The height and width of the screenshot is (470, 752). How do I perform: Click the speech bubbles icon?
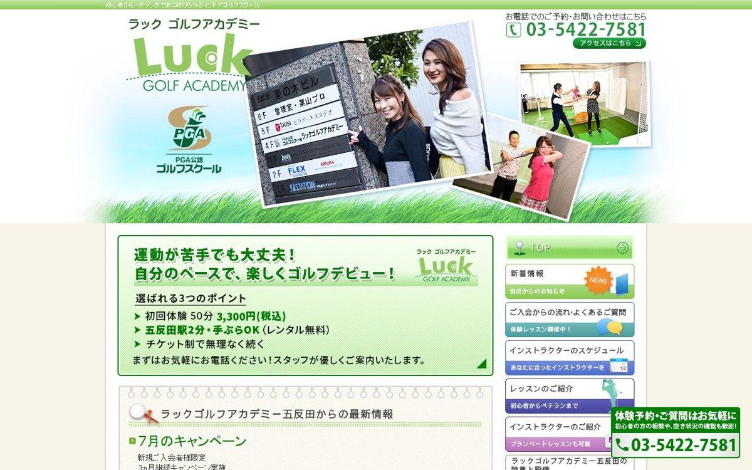[609, 326]
